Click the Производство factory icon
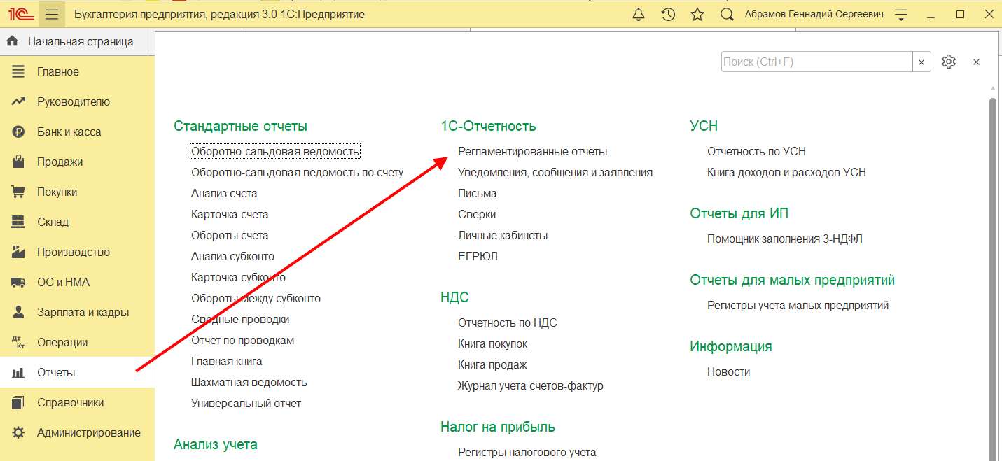Screen dimensions: 1002x461 [x=18, y=252]
